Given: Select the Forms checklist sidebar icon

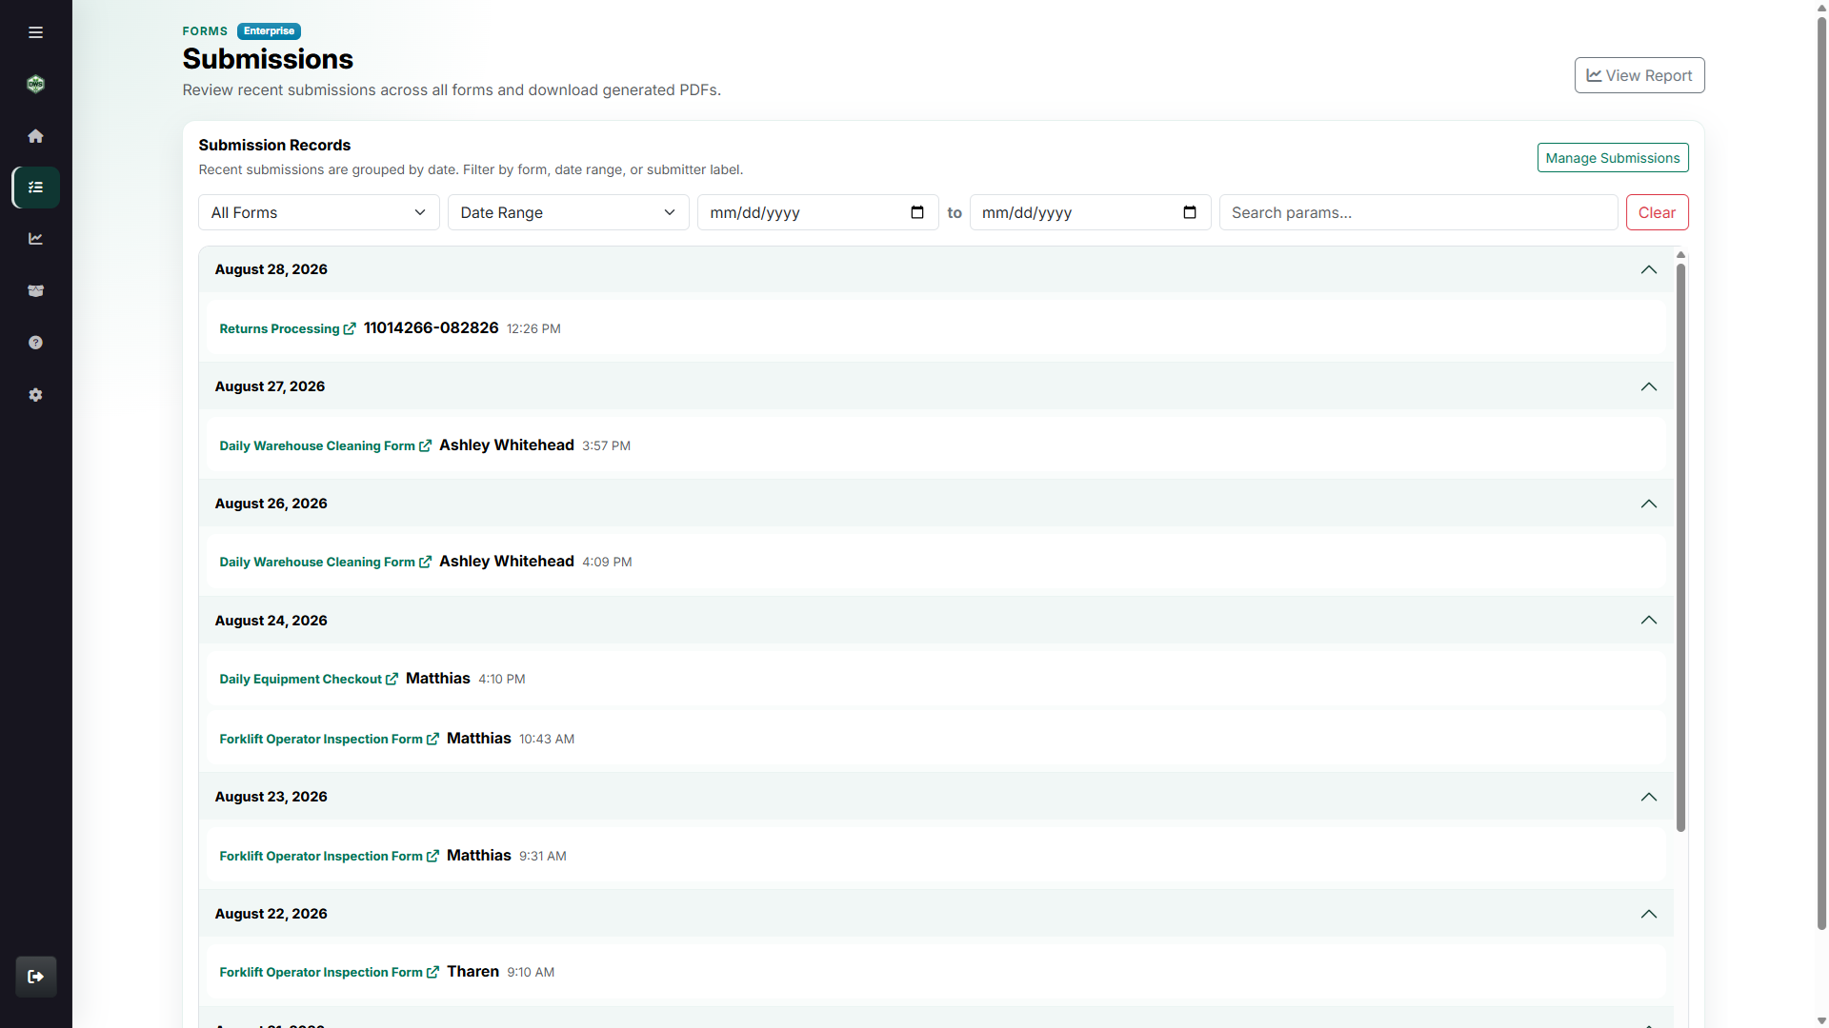Looking at the screenshot, I should click(x=36, y=188).
